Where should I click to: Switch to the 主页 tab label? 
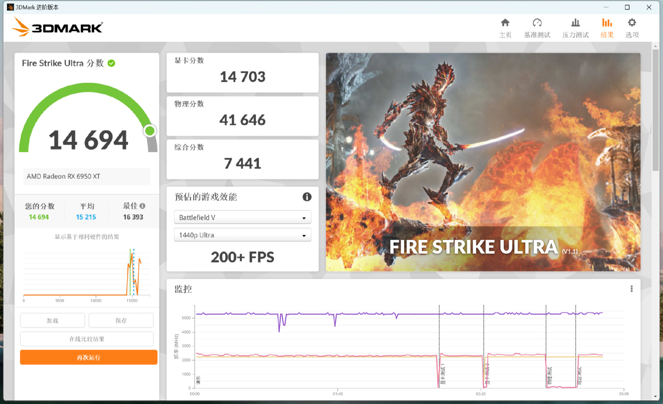(x=505, y=35)
